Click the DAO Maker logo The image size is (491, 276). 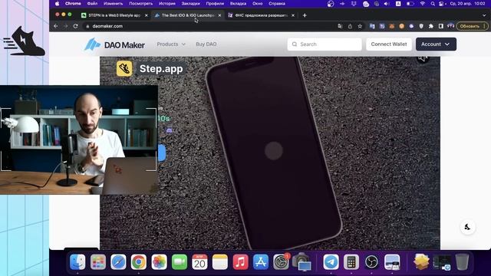[114, 44]
